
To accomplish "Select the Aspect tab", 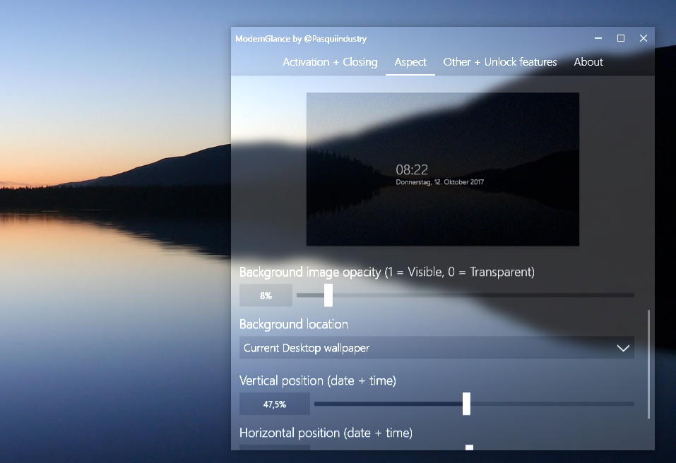I will [410, 62].
